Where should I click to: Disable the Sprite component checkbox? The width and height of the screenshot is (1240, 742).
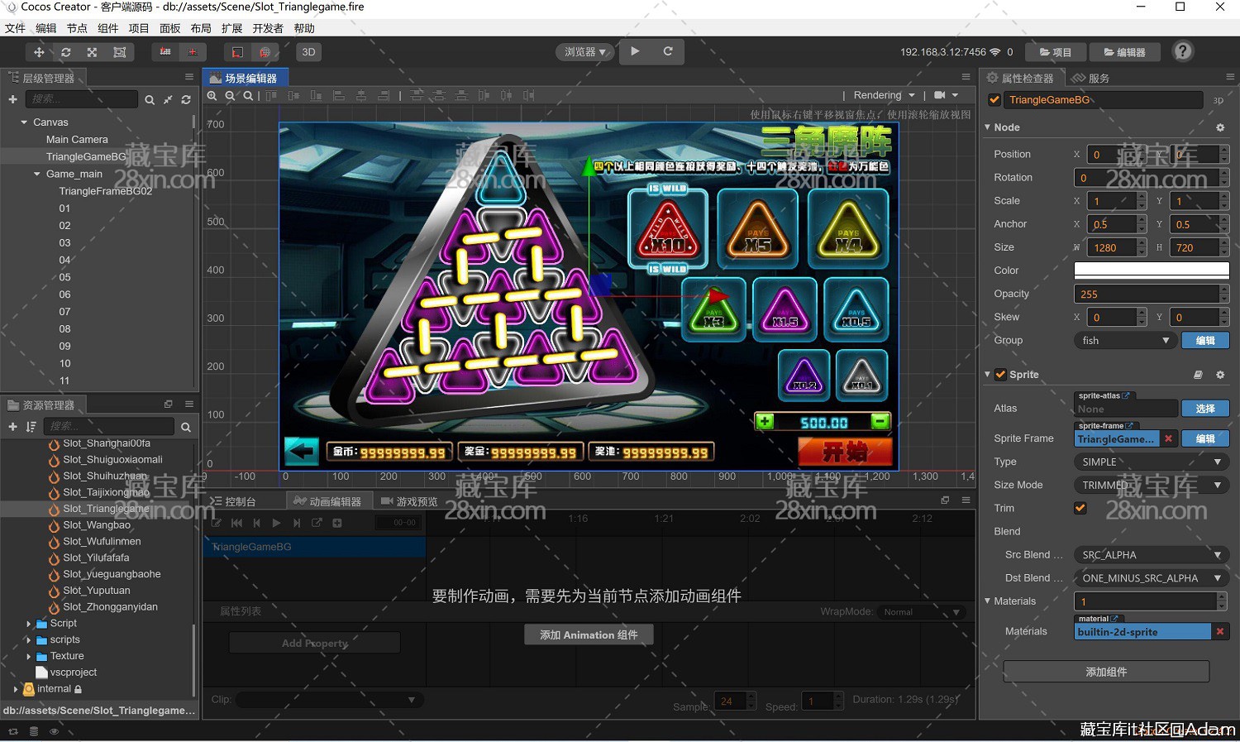[x=1000, y=375]
